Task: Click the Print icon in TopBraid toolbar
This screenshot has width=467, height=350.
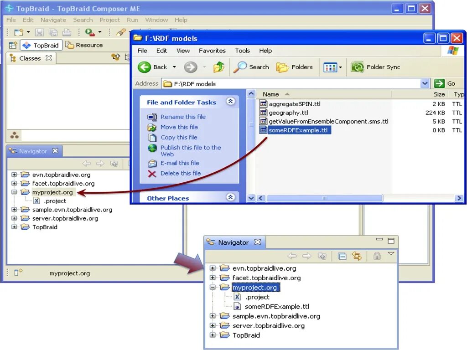Action: 67,32
